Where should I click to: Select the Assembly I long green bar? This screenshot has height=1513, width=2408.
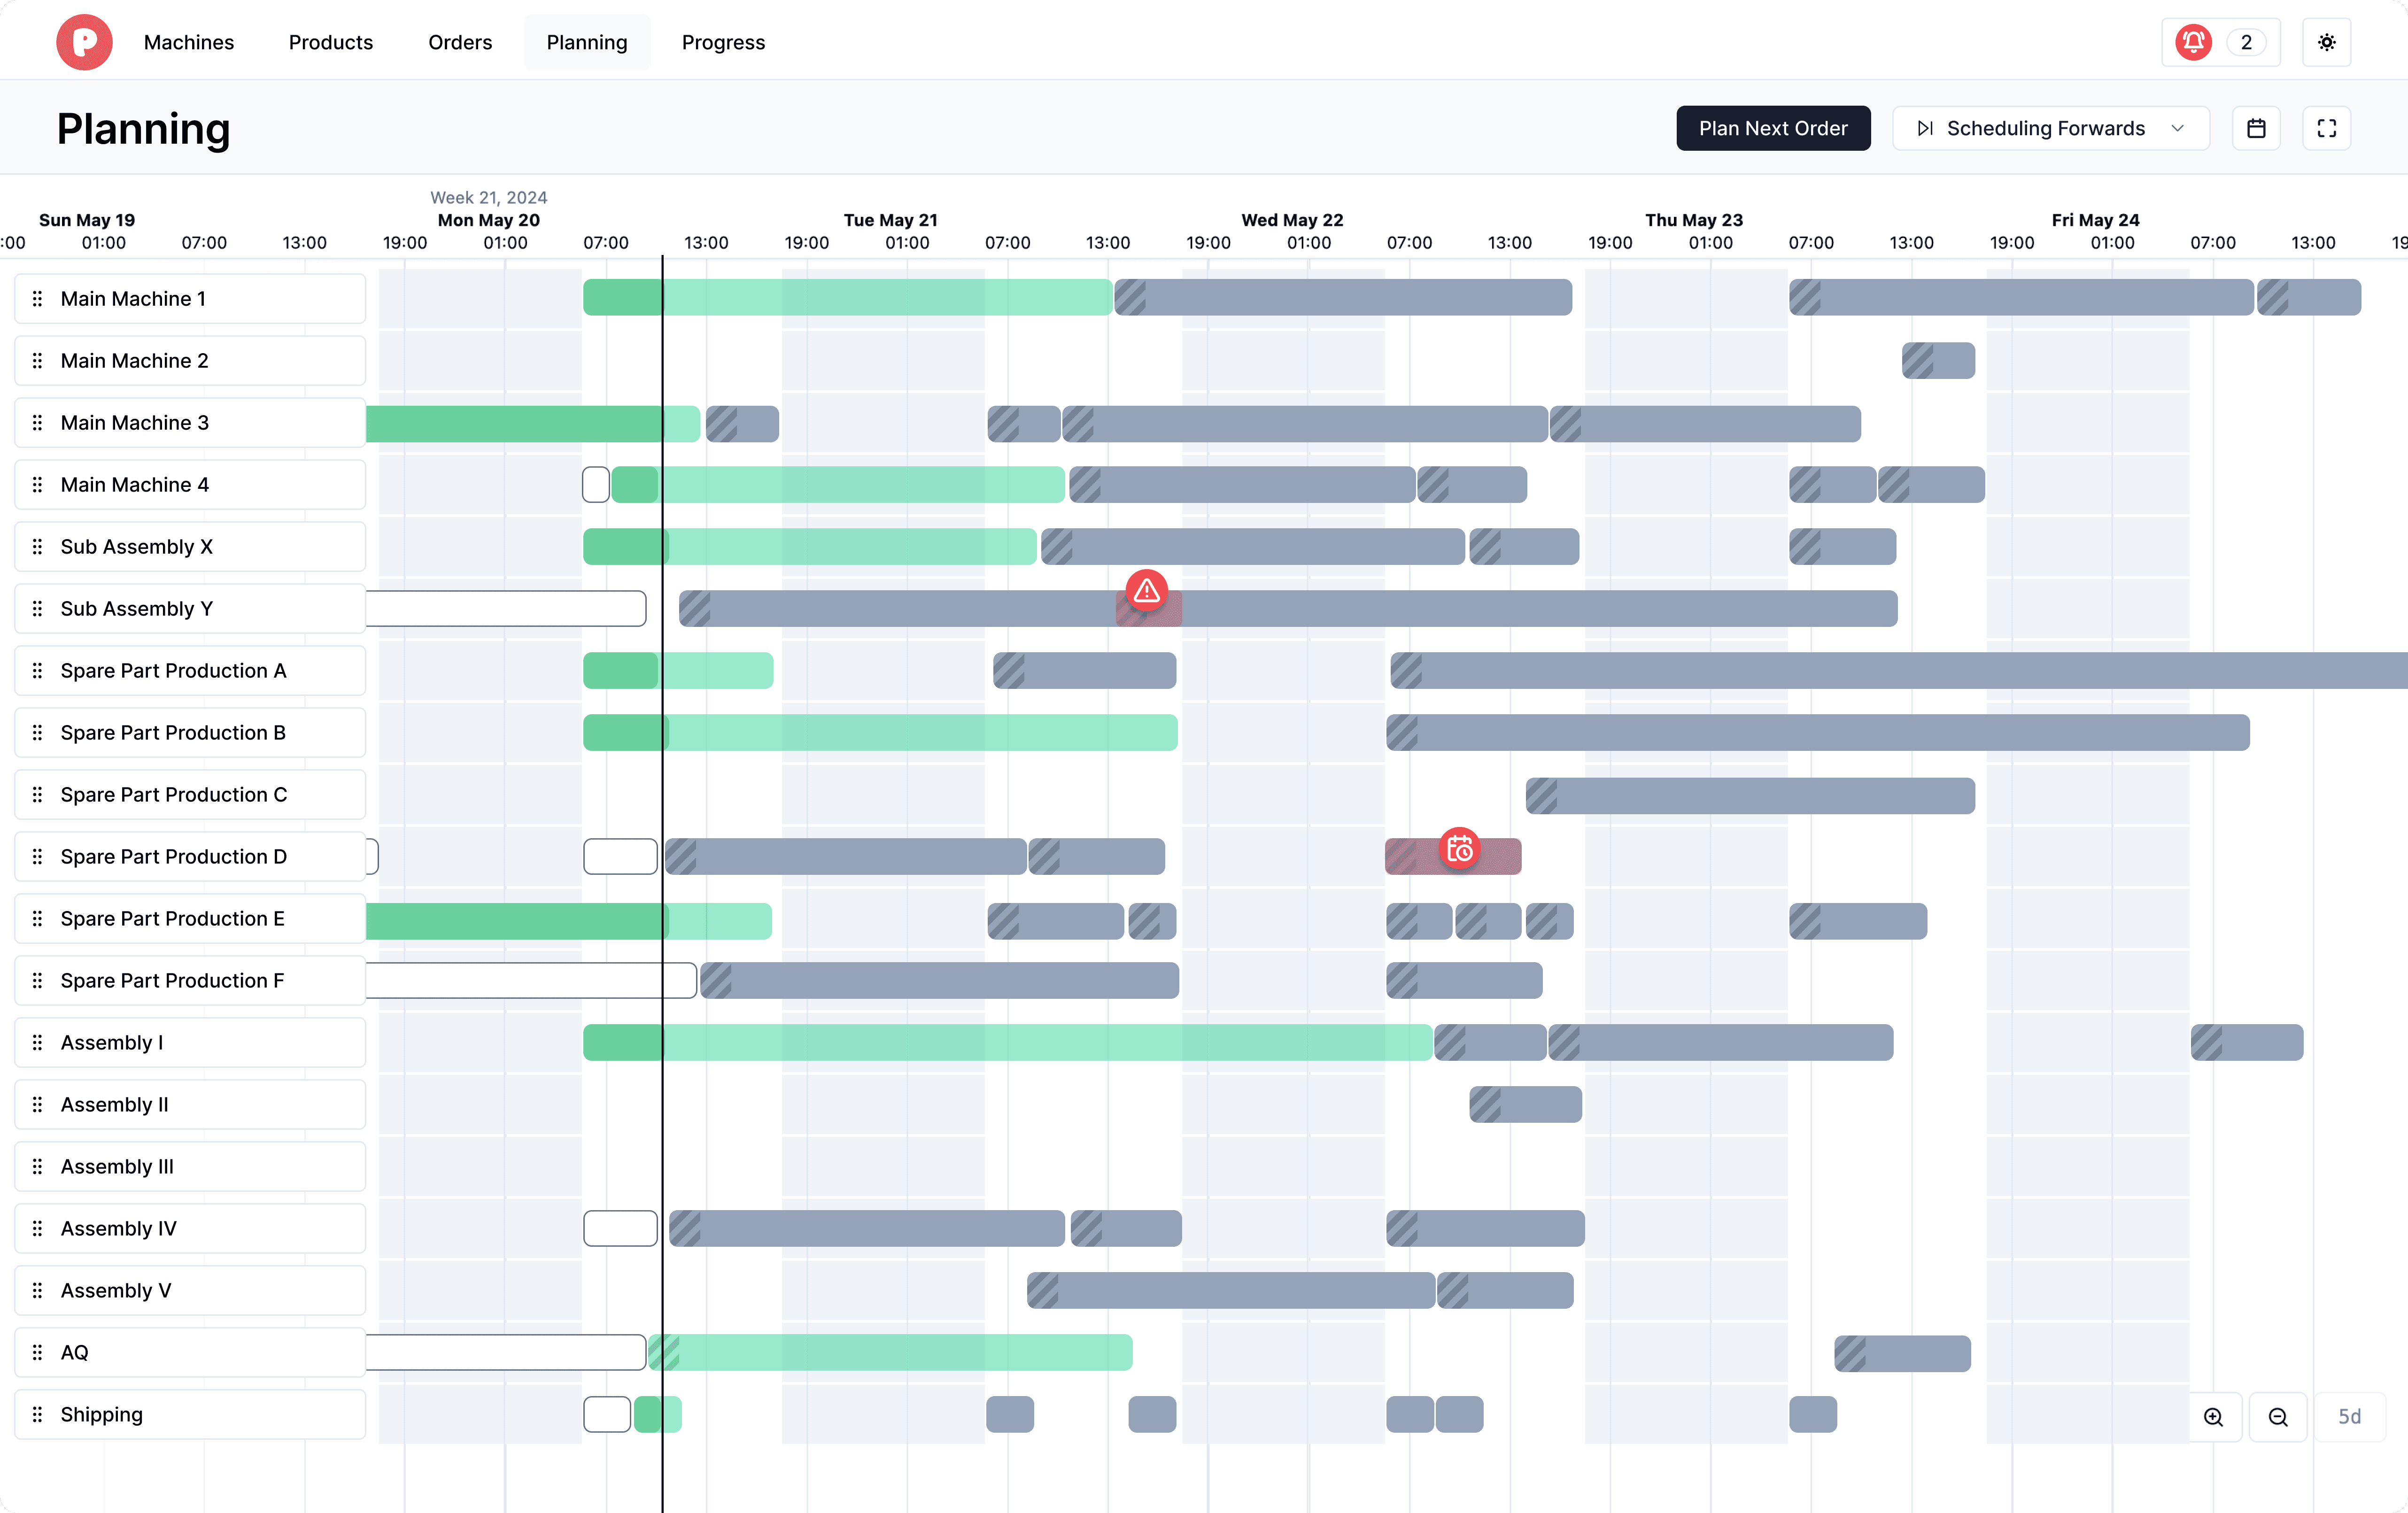pyautogui.click(x=1007, y=1042)
